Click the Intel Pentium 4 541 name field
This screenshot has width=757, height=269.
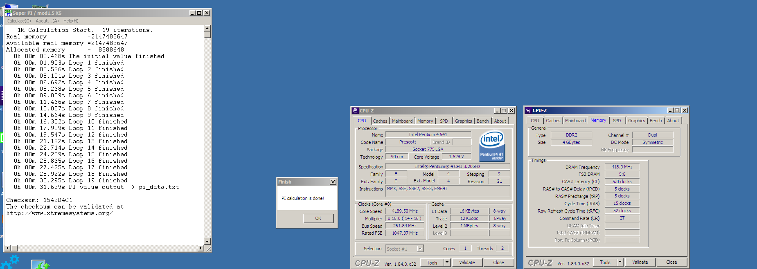(x=428, y=134)
